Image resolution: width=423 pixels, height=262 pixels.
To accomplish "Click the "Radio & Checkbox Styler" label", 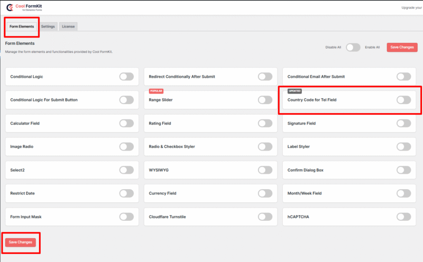I will tap(172, 147).
